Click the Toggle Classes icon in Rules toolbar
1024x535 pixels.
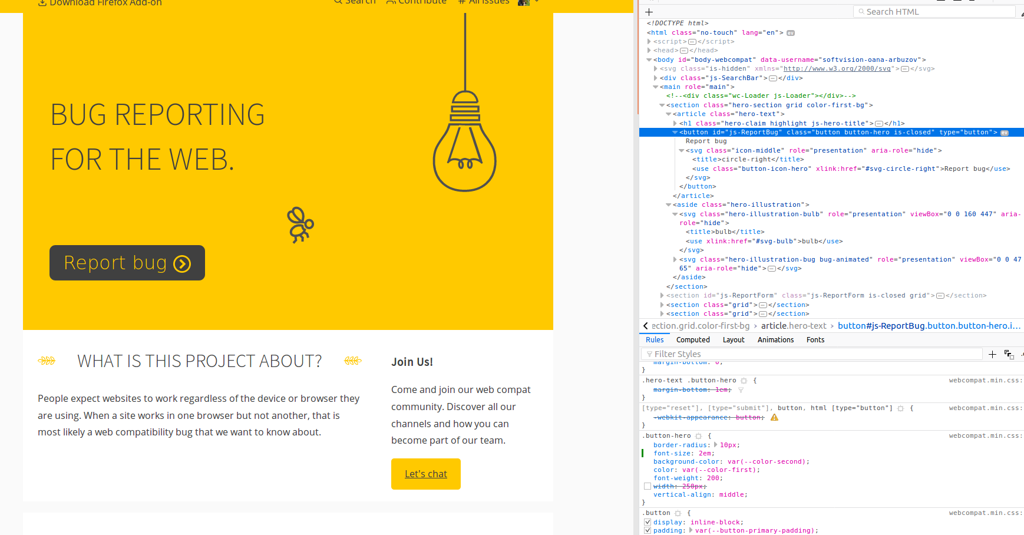click(x=1009, y=355)
